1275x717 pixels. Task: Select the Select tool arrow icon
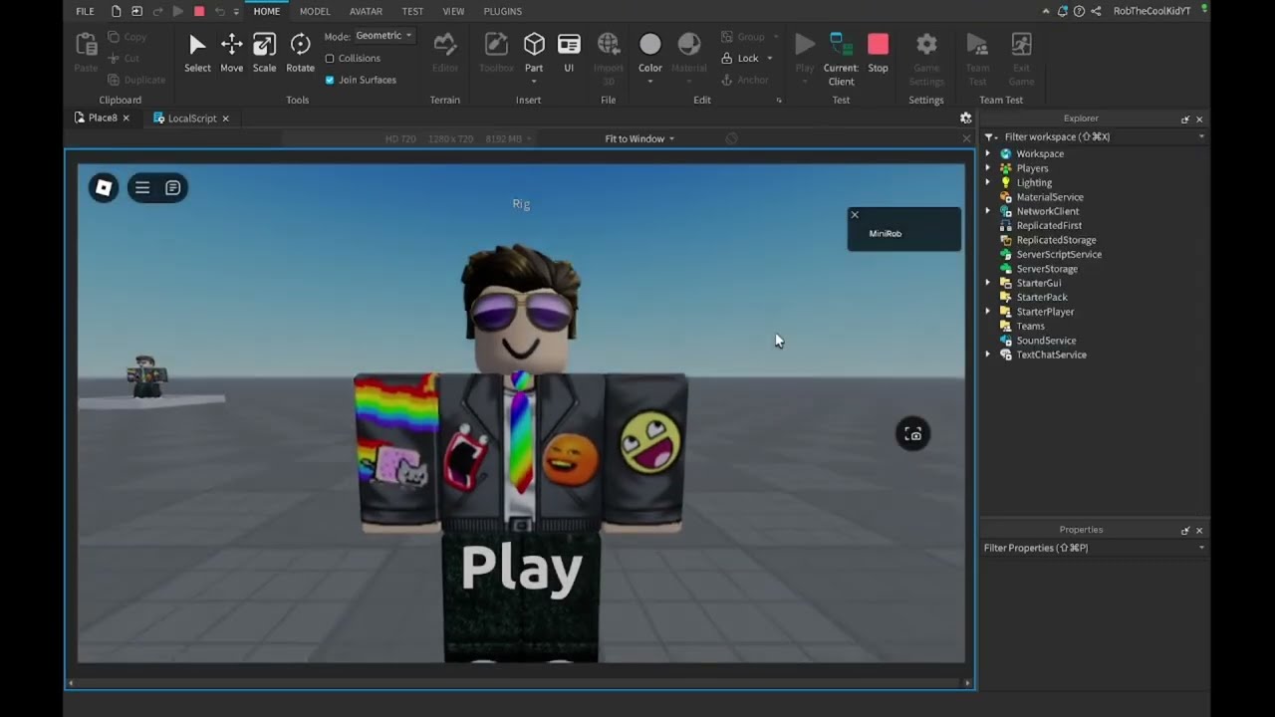pyautogui.click(x=197, y=45)
